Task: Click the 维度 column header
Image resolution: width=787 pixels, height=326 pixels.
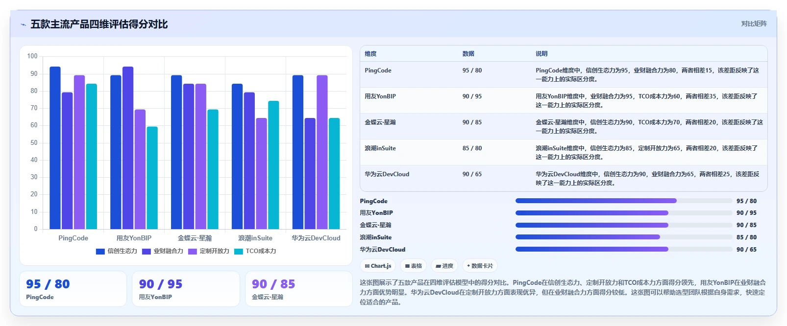Action: pos(370,54)
